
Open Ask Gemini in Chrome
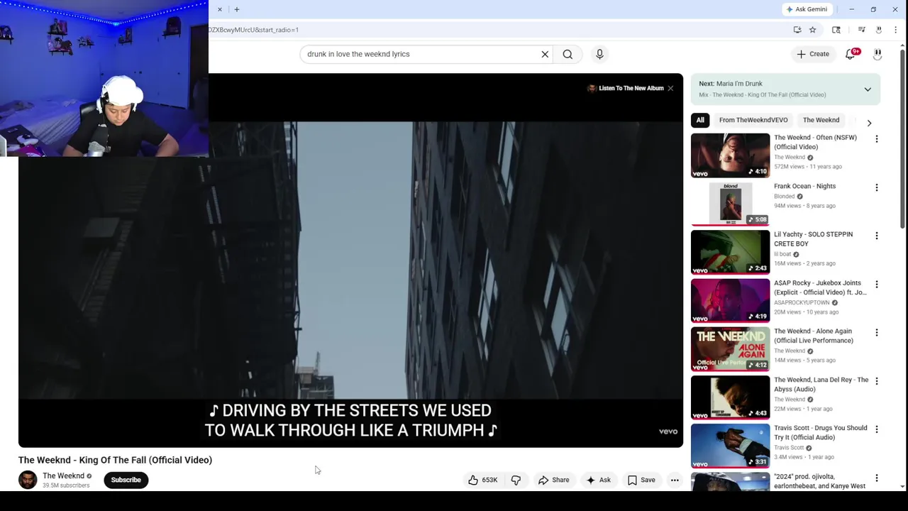(x=807, y=9)
